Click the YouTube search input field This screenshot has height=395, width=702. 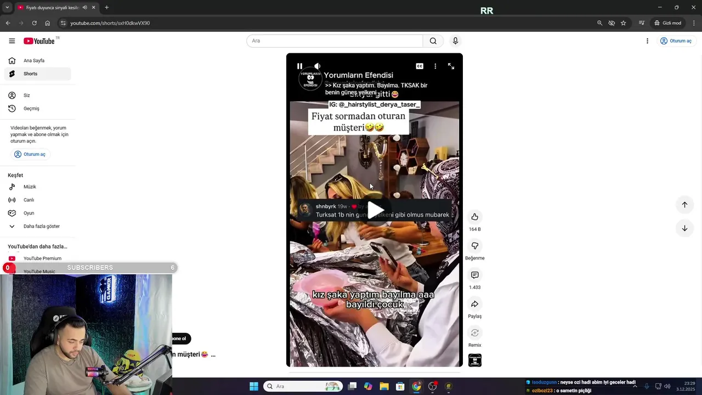335,41
